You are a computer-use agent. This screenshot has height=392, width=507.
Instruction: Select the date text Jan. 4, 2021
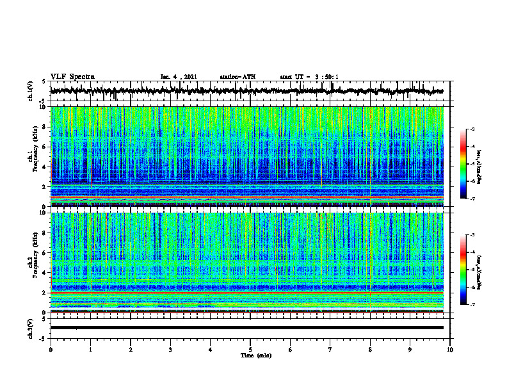[x=179, y=77]
